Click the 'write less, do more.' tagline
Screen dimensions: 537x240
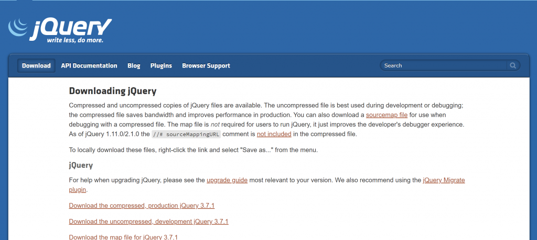[75, 40]
